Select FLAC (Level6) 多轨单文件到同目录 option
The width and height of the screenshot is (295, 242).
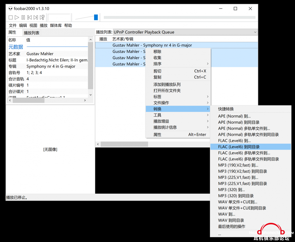[250, 159]
